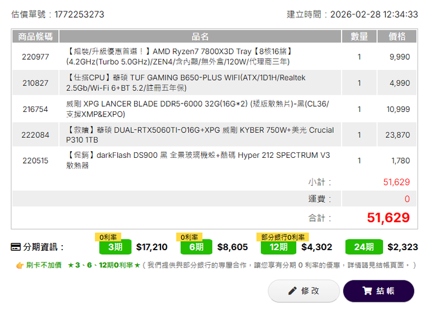
Task: Click the 合計 label
Action: (x=320, y=218)
